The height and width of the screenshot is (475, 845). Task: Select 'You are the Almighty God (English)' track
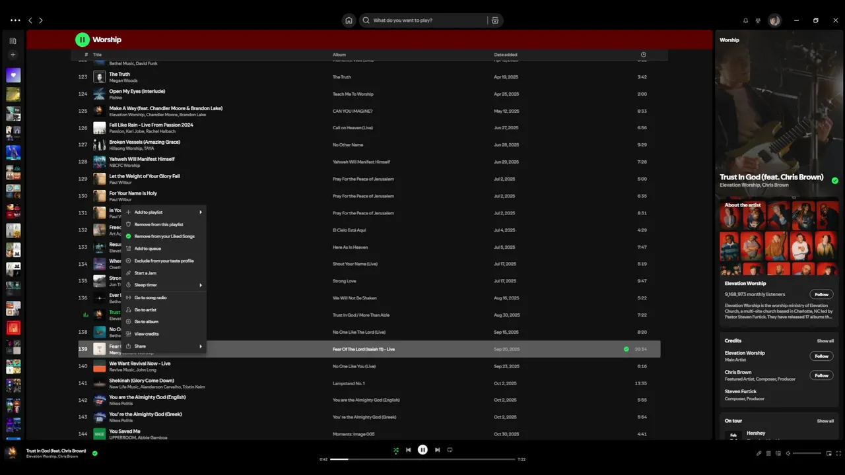click(x=147, y=397)
